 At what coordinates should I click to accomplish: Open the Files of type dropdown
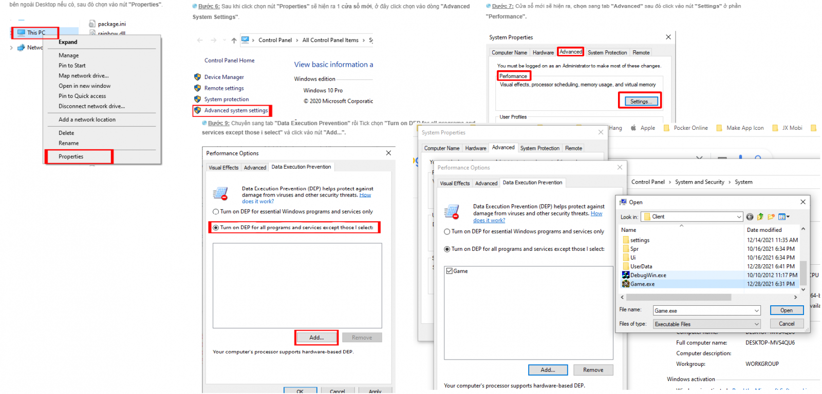click(707, 324)
